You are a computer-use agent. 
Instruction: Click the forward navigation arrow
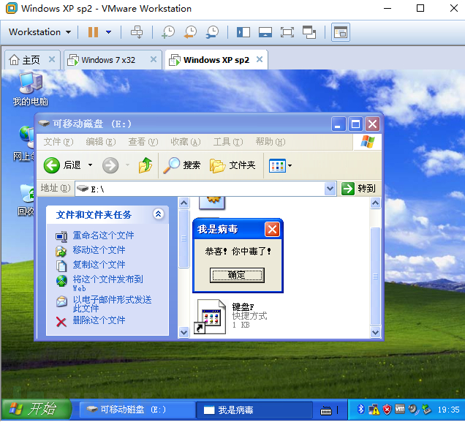click(110, 165)
